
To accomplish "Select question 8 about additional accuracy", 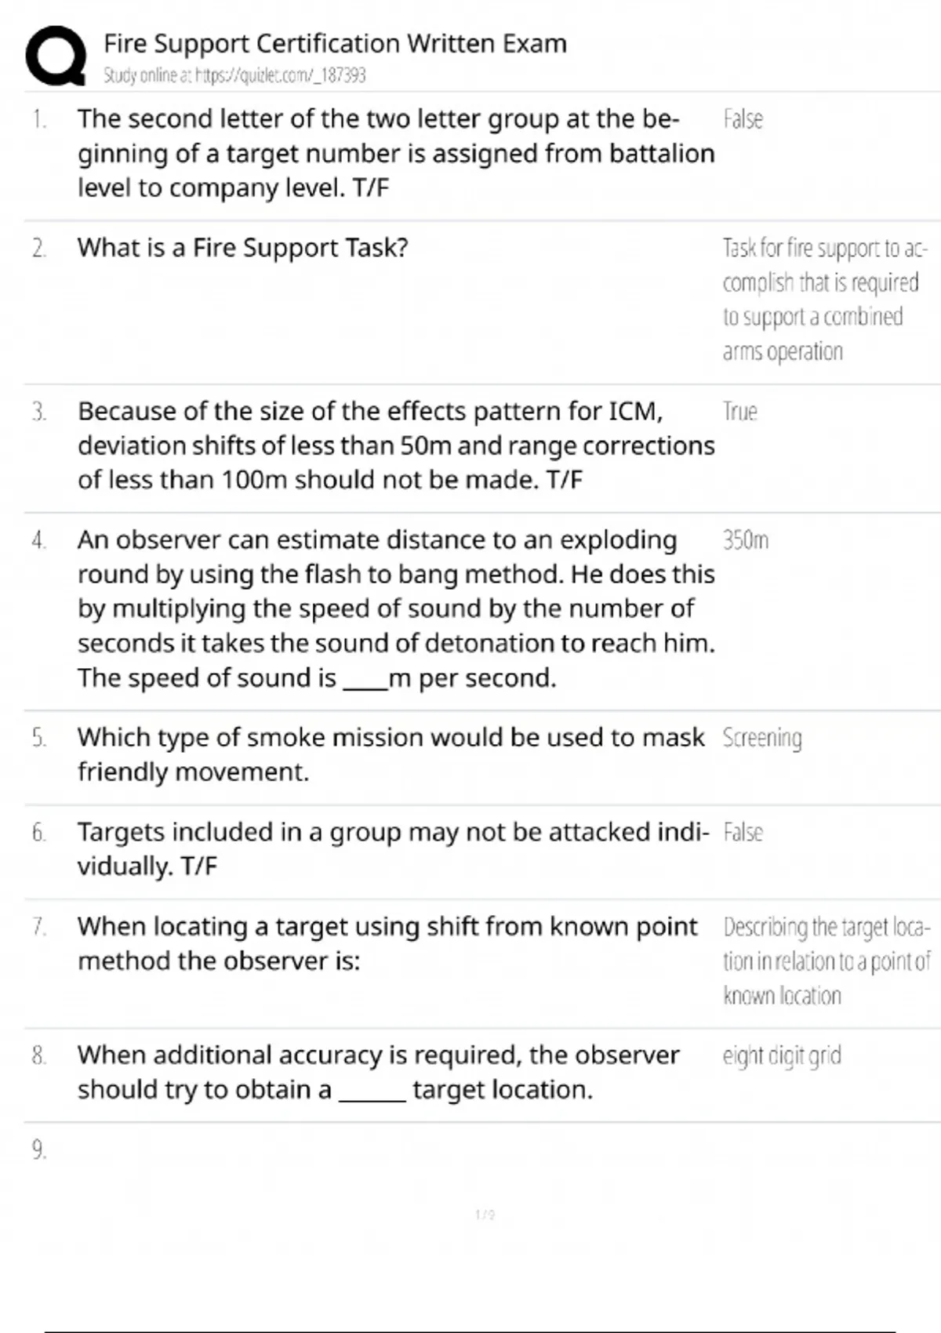I will click(x=378, y=1072).
